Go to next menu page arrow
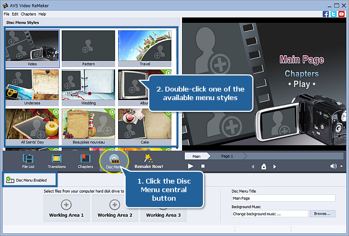Viewport: 349px width, 236px height. [275, 166]
